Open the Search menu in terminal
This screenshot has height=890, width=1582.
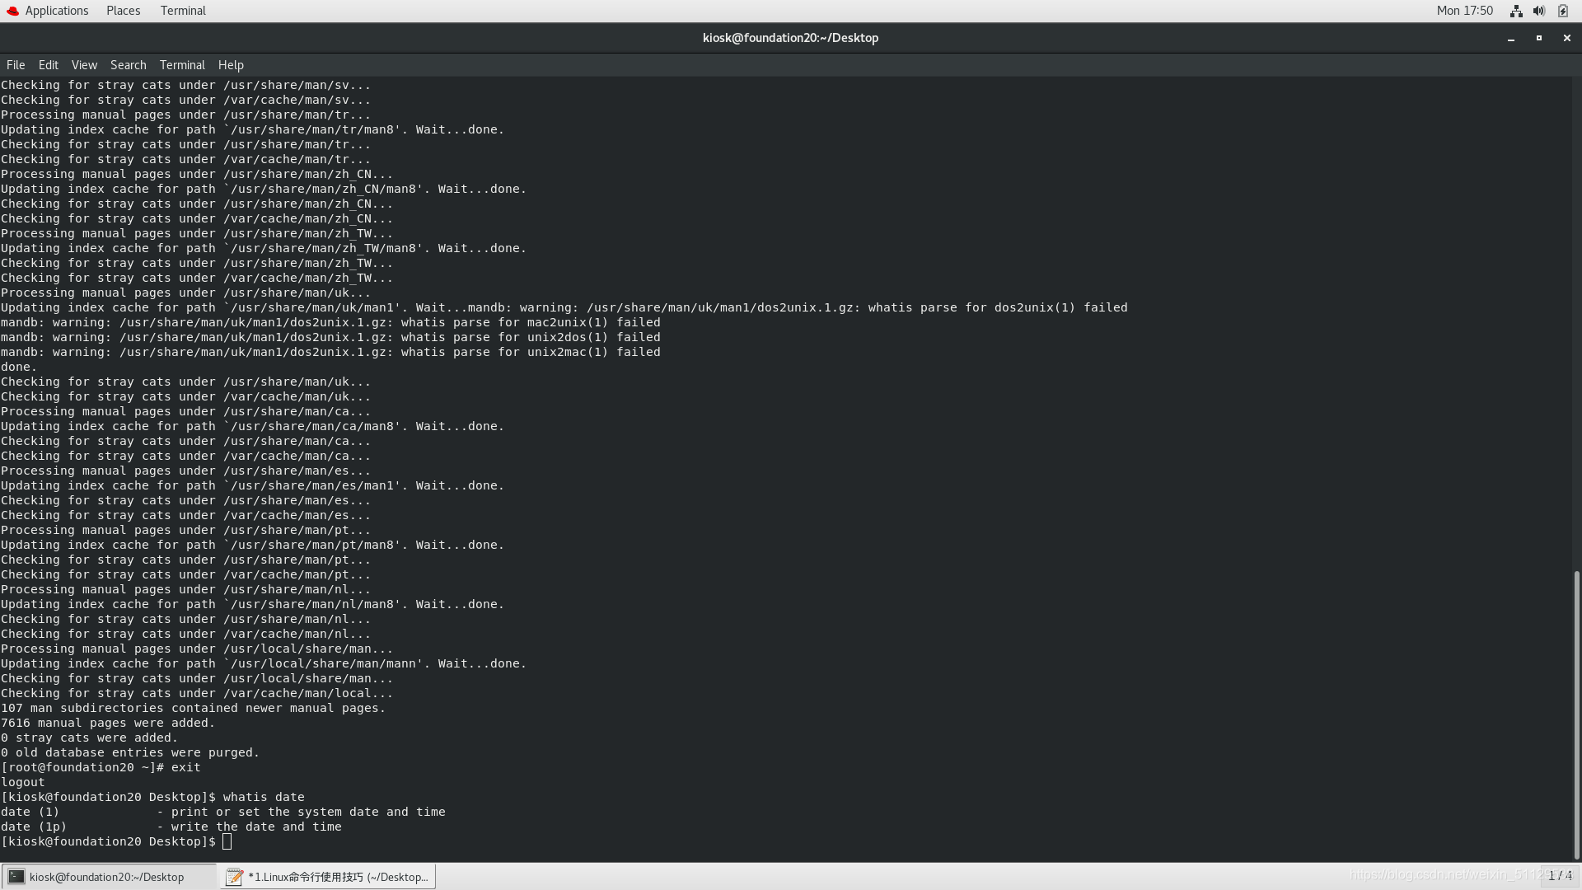pyautogui.click(x=127, y=64)
